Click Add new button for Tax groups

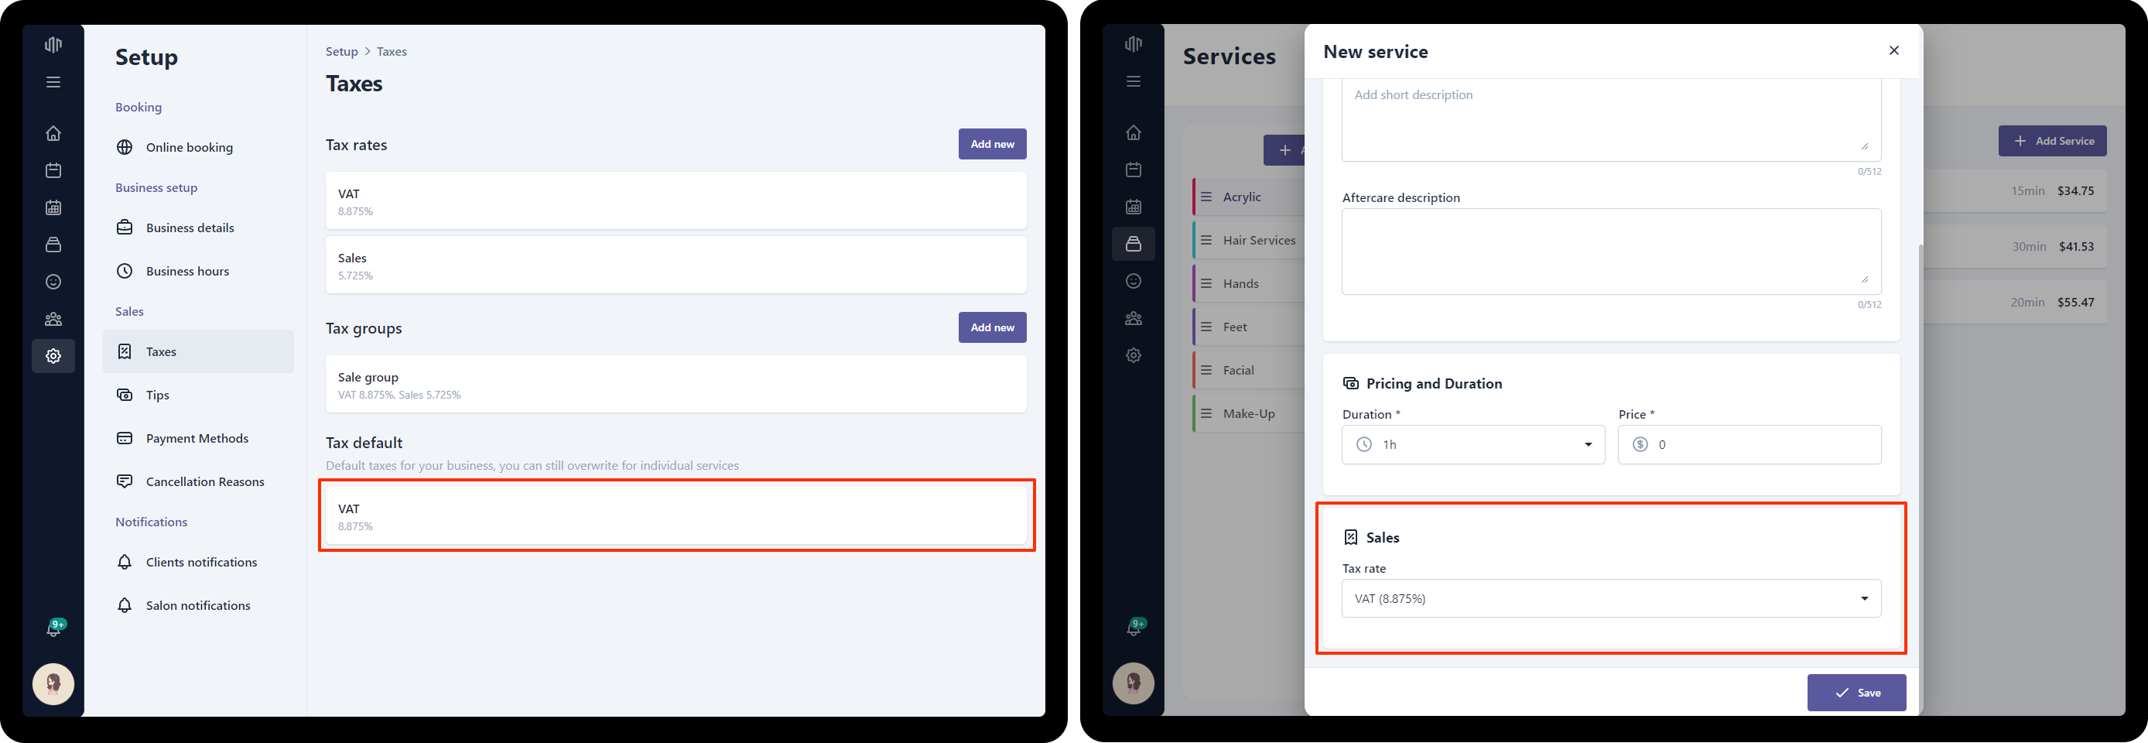[992, 327]
